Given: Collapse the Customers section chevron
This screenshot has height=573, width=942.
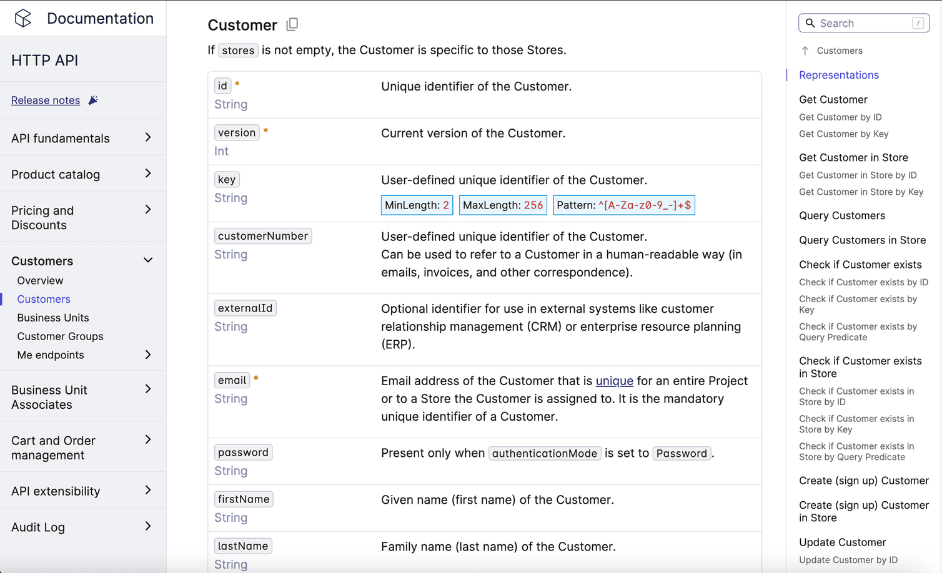Looking at the screenshot, I should 148,260.
